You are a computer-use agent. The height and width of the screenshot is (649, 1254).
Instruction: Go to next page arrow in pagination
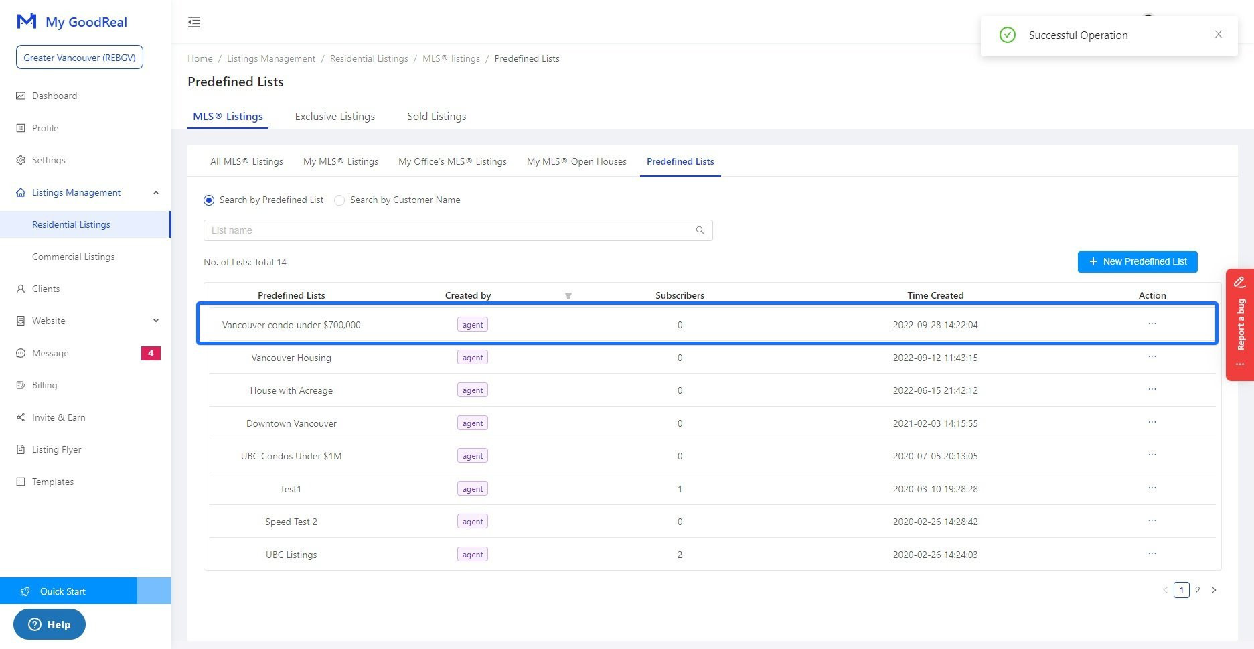point(1214,590)
